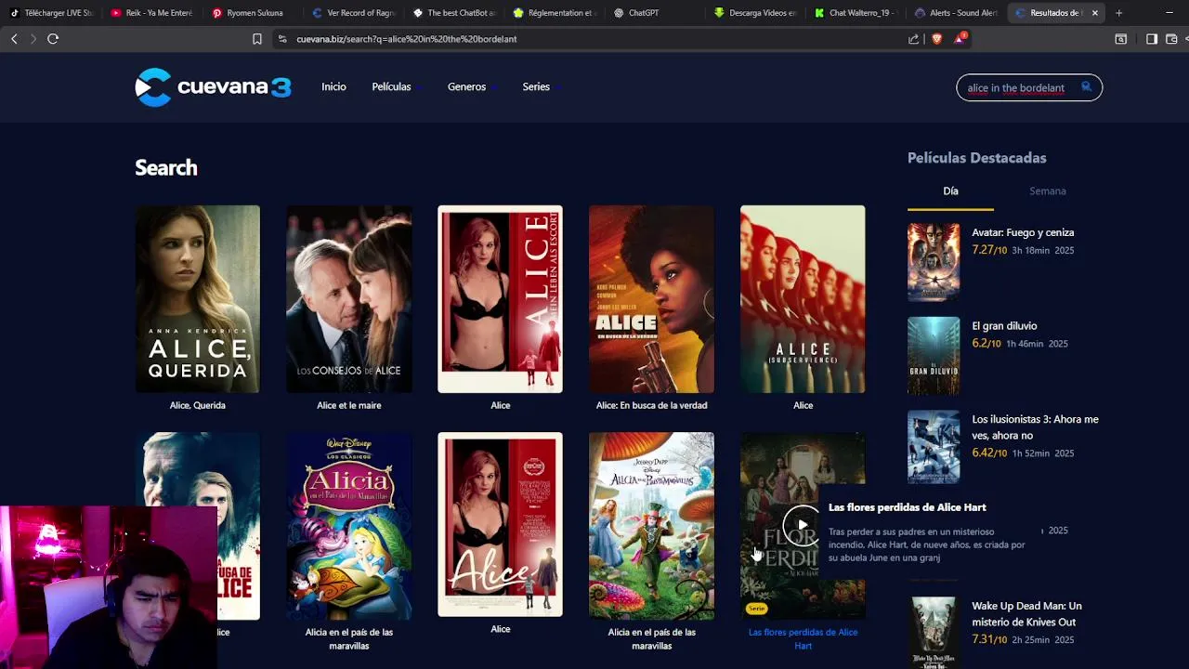
Task: Open Alice Subservience poster
Action: pyautogui.click(x=803, y=299)
